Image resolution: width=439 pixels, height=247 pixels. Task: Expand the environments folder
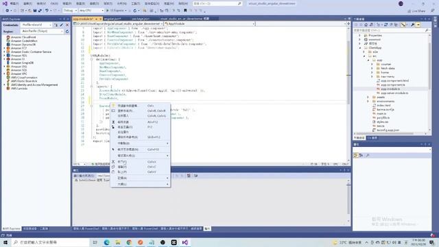point(368,101)
